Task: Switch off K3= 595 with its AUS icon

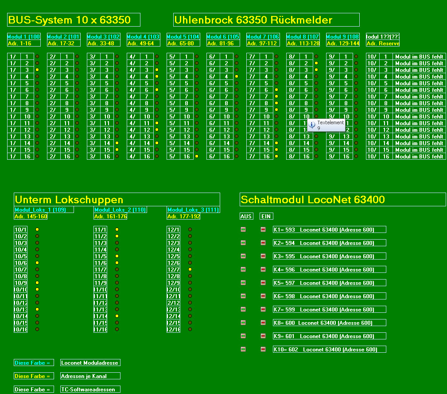Action: pyautogui.click(x=243, y=256)
